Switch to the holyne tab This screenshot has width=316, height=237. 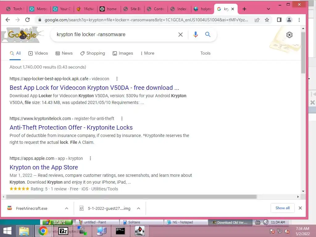(x=203, y=9)
